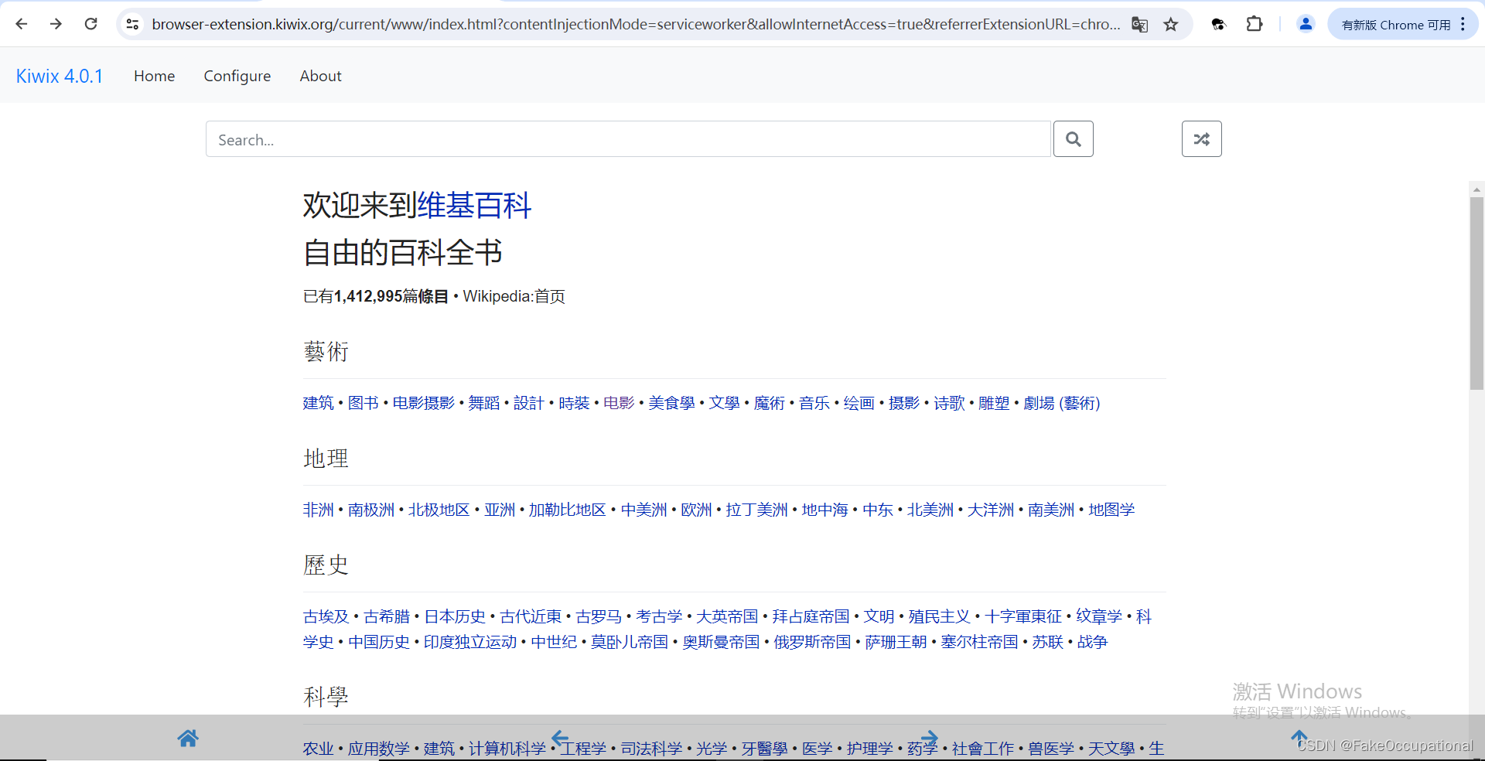1485x761 pixels.
Task: Click the browser profile icon
Action: click(1306, 24)
